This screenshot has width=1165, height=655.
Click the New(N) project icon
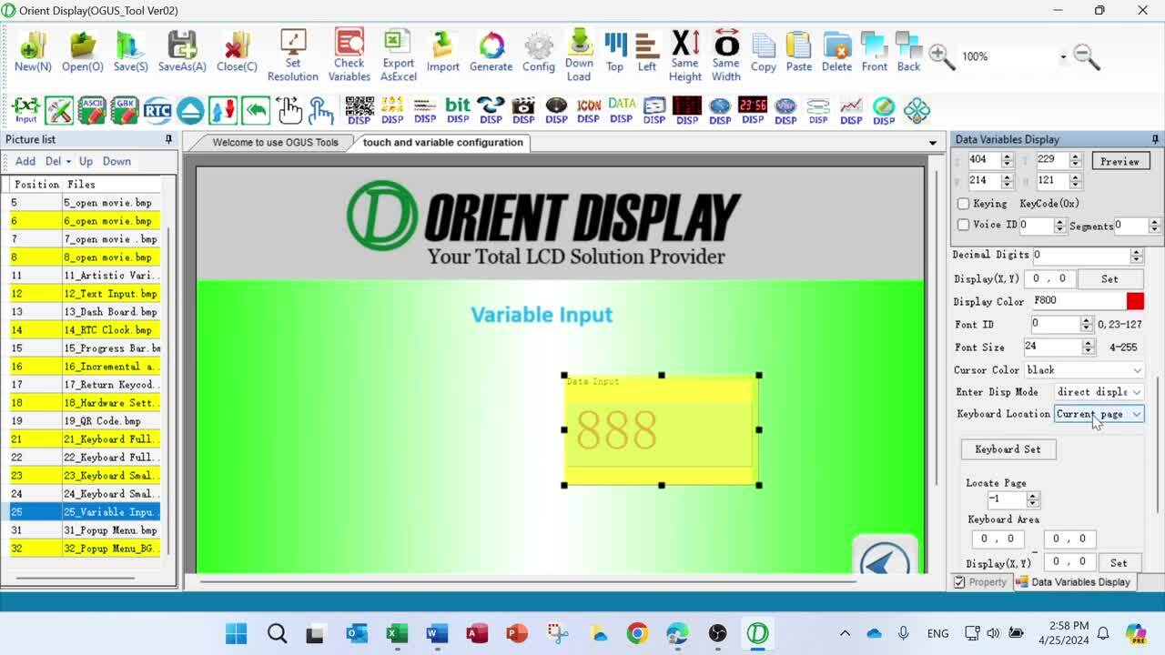pos(33,52)
